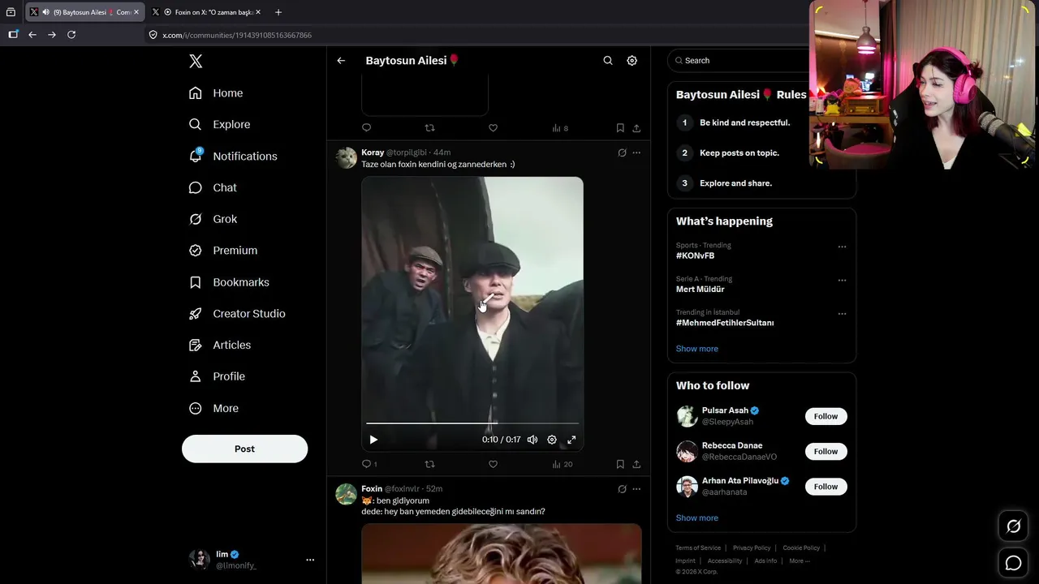Screen dimensions: 1039x584
Task: Follow Rebecca Danae
Action: (x=826, y=451)
